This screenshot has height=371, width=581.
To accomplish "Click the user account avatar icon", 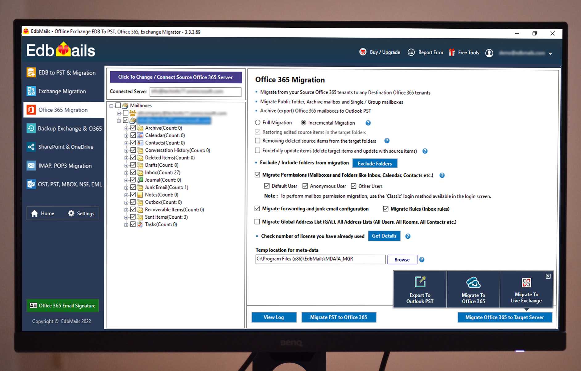I will 489,53.
